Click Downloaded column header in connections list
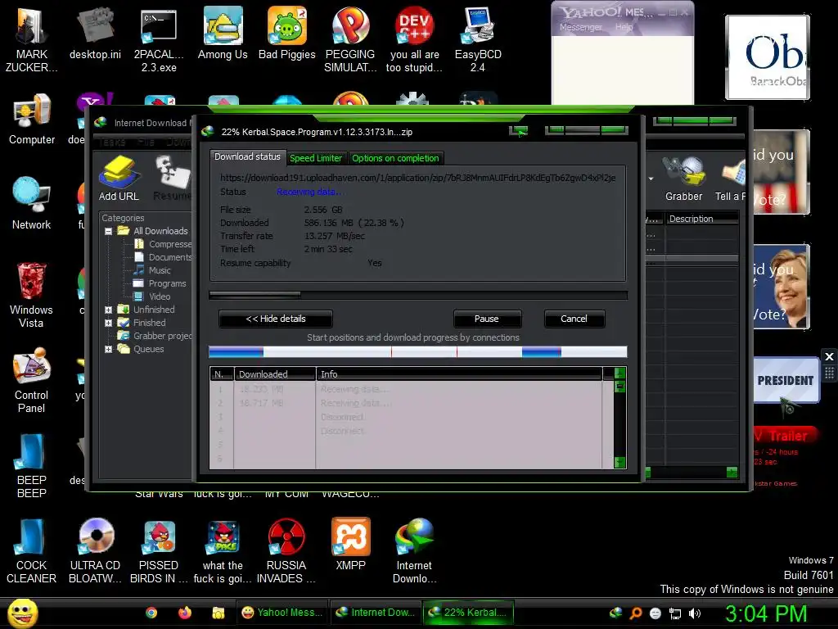The width and height of the screenshot is (838, 629). 275,374
